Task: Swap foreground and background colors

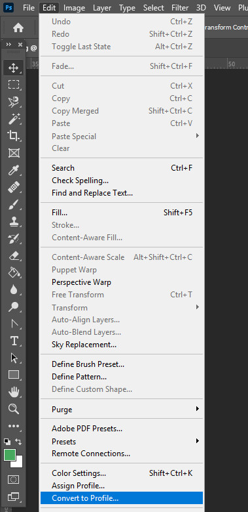Action: click(18, 442)
